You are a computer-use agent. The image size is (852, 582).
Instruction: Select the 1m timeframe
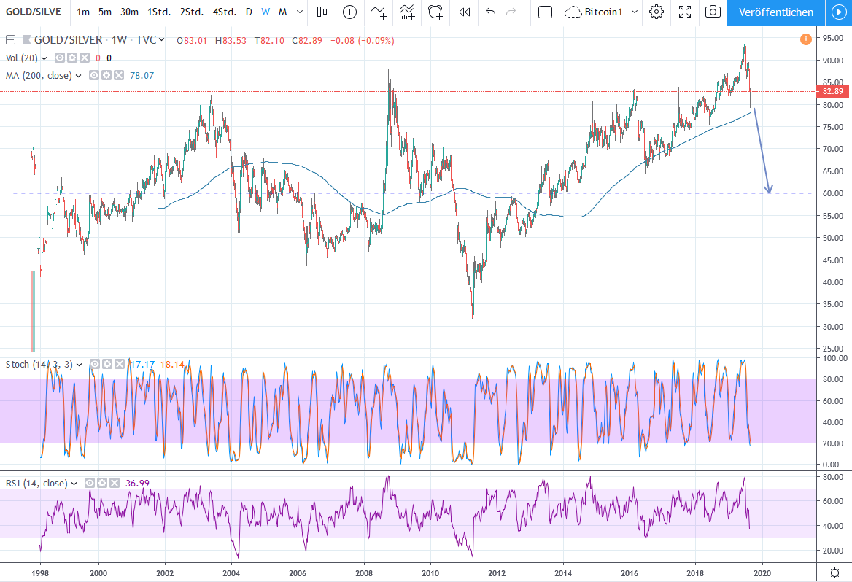(x=82, y=12)
